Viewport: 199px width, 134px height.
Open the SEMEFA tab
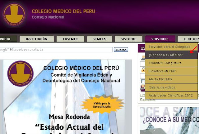pos(99,39)
